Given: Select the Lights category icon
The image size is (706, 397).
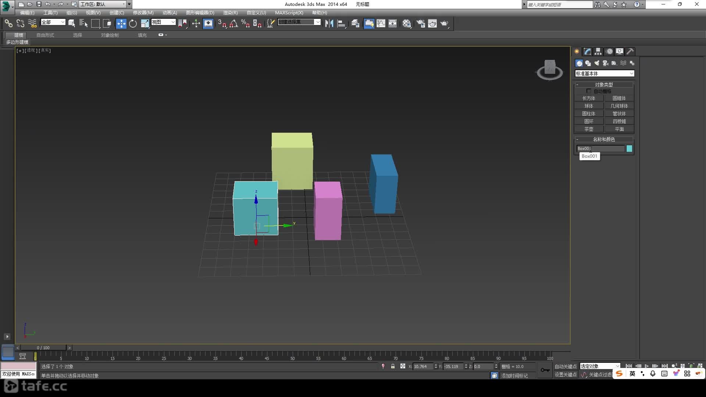Looking at the screenshot, I should click(597, 63).
